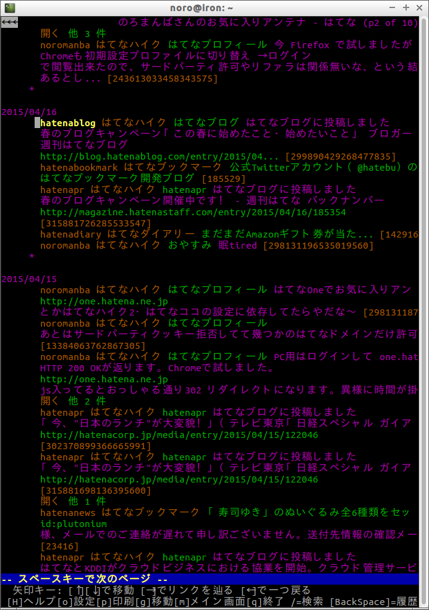Click the /=検索 search shortcut
Viewport: 429px width, 610px height.
pyautogui.click(x=307, y=601)
